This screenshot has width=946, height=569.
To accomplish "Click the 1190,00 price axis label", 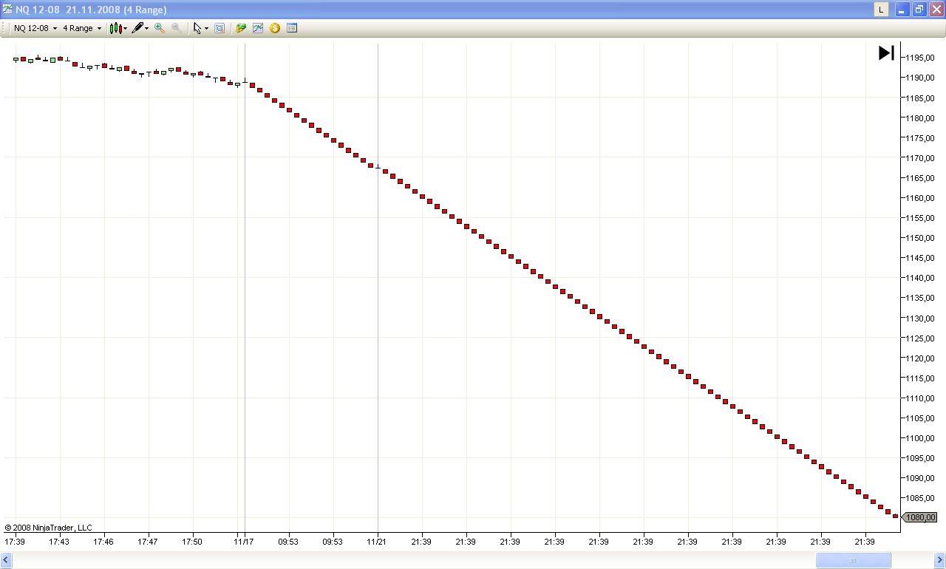I will tap(921, 78).
